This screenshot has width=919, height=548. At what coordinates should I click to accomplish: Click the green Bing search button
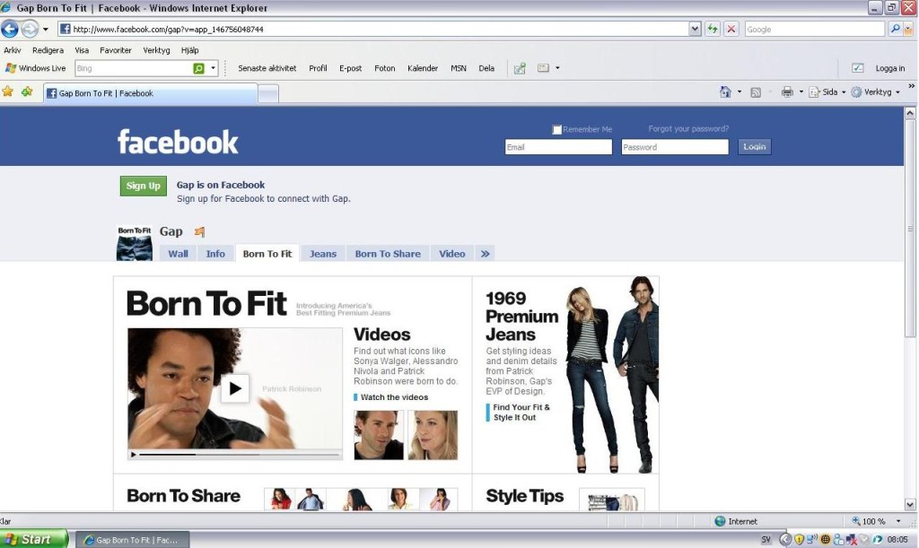click(x=198, y=68)
